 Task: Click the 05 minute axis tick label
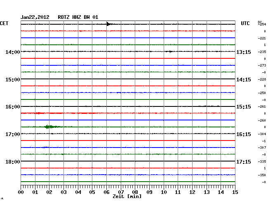[92, 192]
